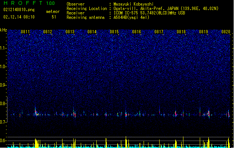Click the 'Receiving antenna' field label
The width and height of the screenshot is (234, 148).
coord(86,17)
